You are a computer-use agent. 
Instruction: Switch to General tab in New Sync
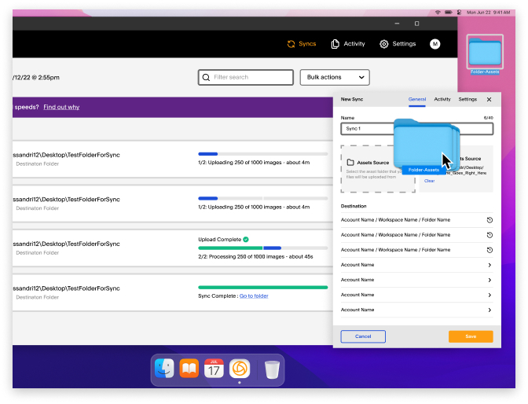click(417, 99)
